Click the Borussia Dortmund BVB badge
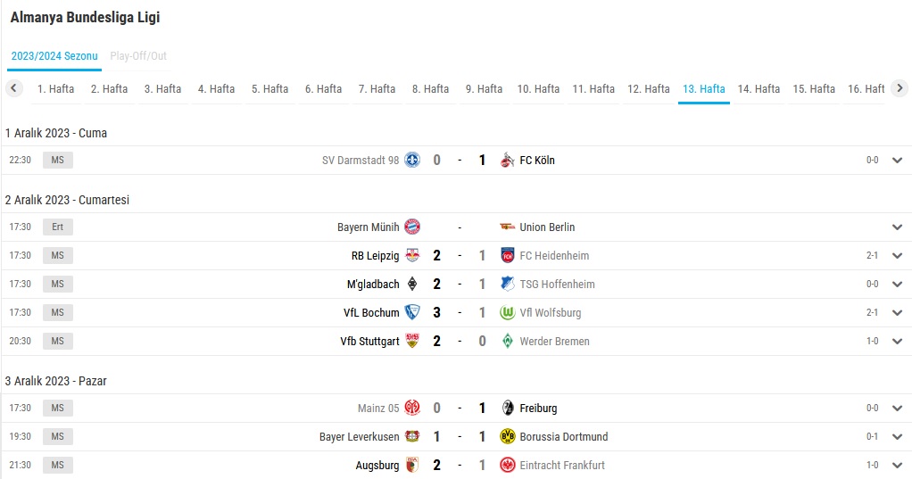Viewport: 912px width, 479px height. click(507, 436)
